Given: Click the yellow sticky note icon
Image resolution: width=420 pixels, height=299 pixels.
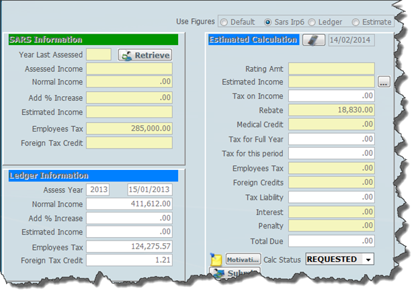Looking at the screenshot, I should (x=216, y=259).
